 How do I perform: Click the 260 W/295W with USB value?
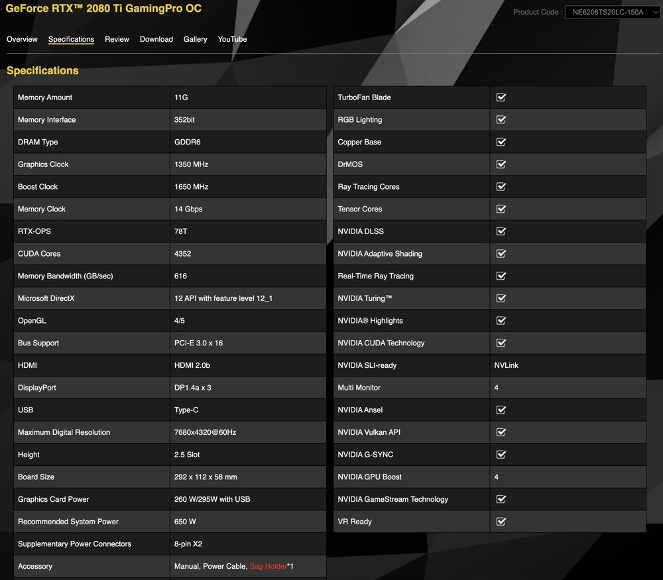point(212,499)
